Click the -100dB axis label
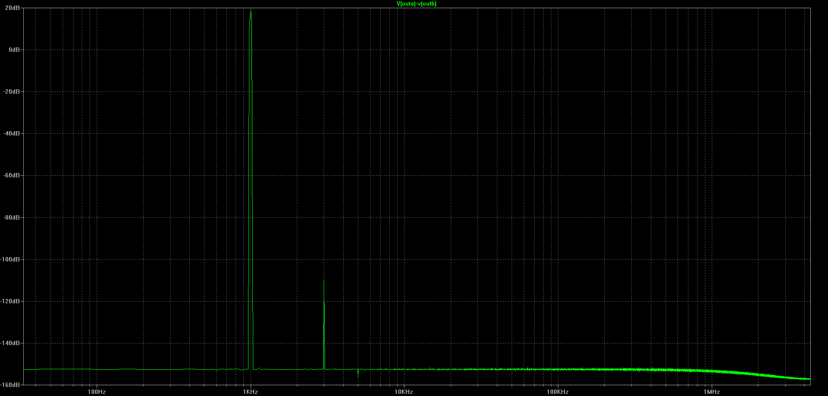The width and height of the screenshot is (828, 396). 10,260
